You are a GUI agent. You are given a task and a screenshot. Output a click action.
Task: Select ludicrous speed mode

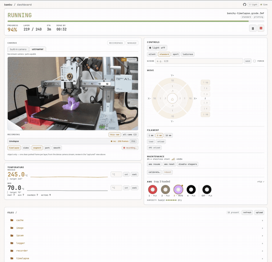[x=188, y=54]
